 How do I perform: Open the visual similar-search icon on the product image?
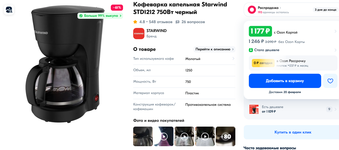[x=9, y=10]
